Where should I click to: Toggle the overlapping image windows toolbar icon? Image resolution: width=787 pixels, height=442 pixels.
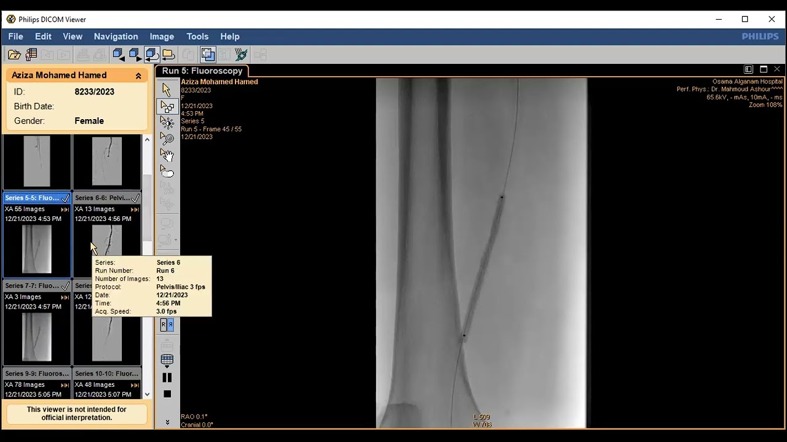pyautogui.click(x=208, y=55)
